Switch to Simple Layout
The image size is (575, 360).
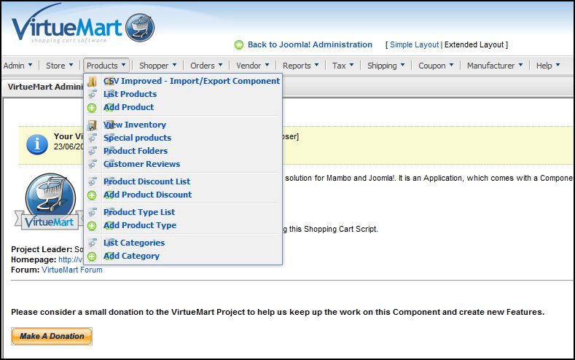[414, 44]
